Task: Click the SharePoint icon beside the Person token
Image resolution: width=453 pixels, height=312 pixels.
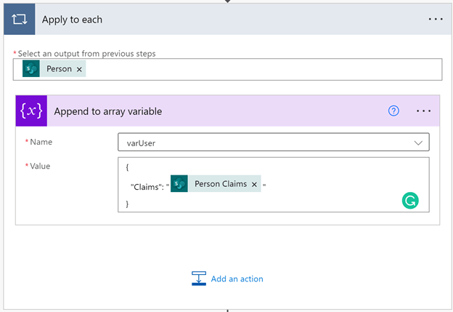Action: [31, 69]
